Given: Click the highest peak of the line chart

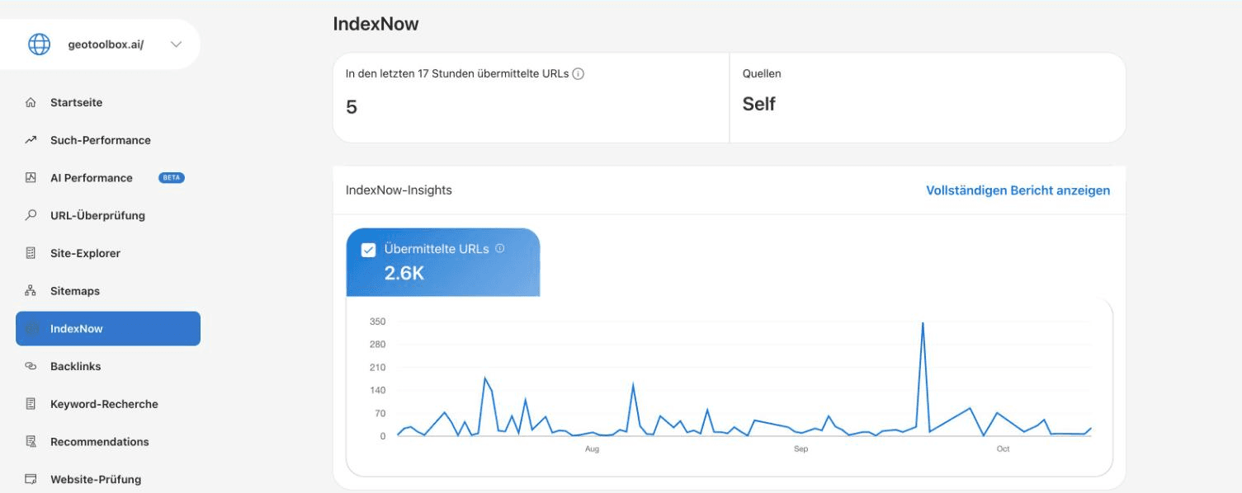Looking at the screenshot, I should tap(923, 323).
